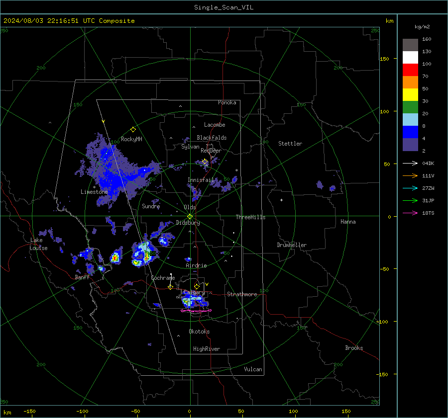Viewport: 448px width, 418px height.
Task: Click the orange 111V track arrow
Action: [410, 176]
